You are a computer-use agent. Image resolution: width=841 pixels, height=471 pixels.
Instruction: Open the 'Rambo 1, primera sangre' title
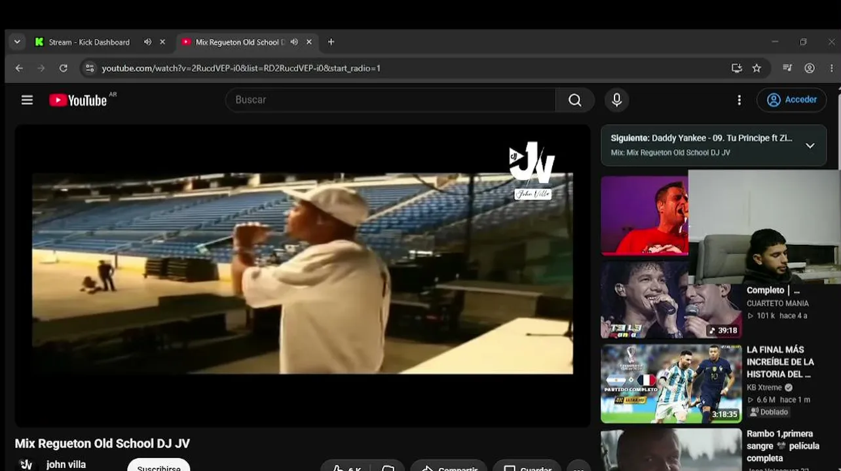point(783,446)
